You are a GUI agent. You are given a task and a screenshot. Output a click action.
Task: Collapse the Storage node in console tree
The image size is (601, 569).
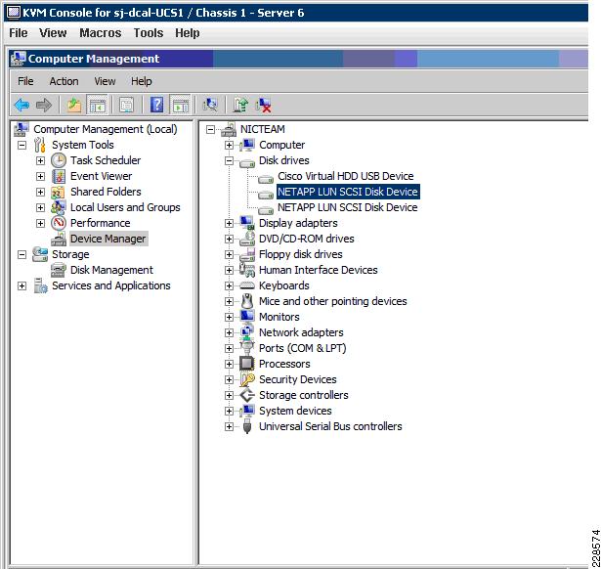tap(21, 254)
